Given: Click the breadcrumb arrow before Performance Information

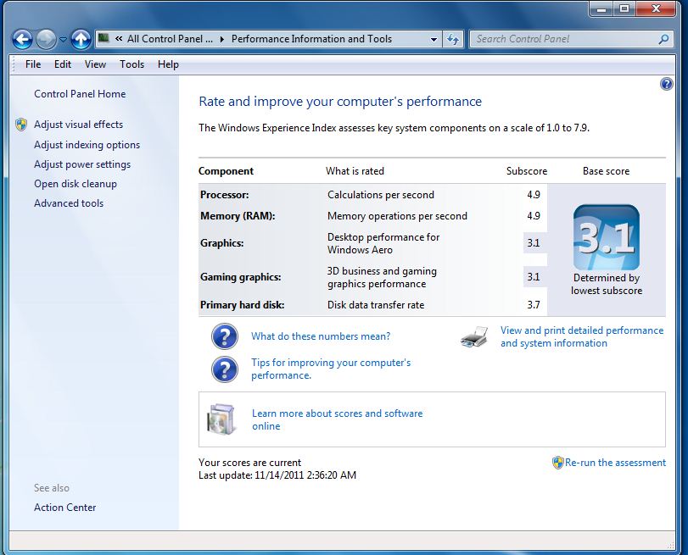Looking at the screenshot, I should (222, 39).
